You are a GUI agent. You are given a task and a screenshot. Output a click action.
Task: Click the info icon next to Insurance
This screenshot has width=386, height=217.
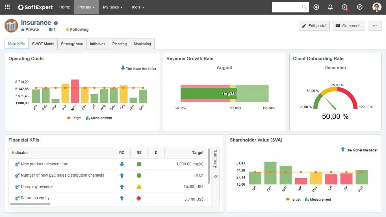56,23
